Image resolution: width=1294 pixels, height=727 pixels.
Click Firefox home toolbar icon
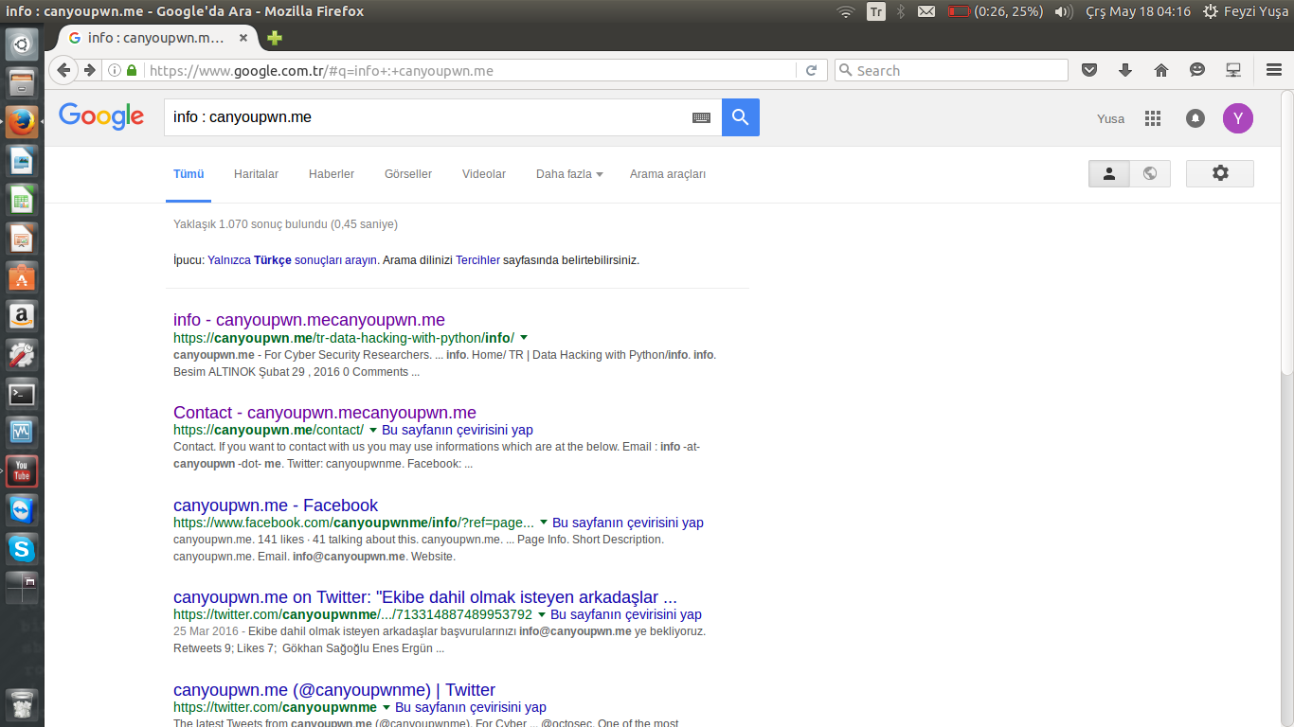(x=1161, y=70)
